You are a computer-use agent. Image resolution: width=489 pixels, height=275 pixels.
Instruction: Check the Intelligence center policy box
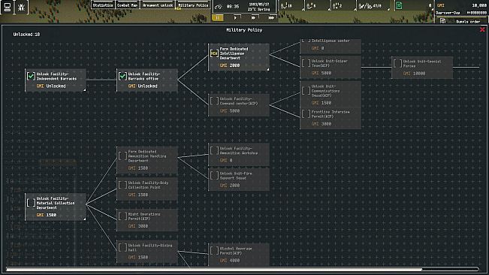pos(306,41)
